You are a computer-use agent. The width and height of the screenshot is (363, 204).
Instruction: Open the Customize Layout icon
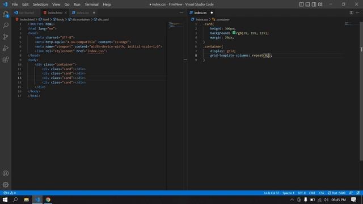click(x=320, y=5)
